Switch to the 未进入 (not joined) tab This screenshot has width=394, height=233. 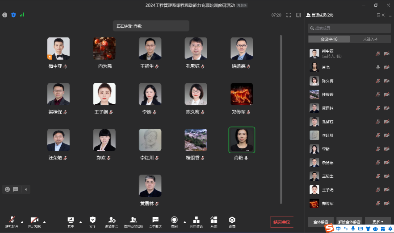pos(370,39)
